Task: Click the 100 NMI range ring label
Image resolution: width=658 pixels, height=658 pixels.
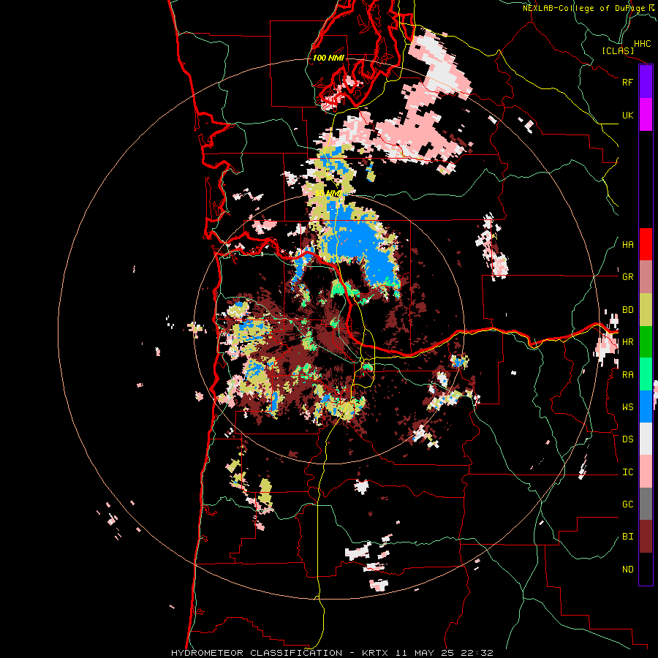Action: point(328,58)
